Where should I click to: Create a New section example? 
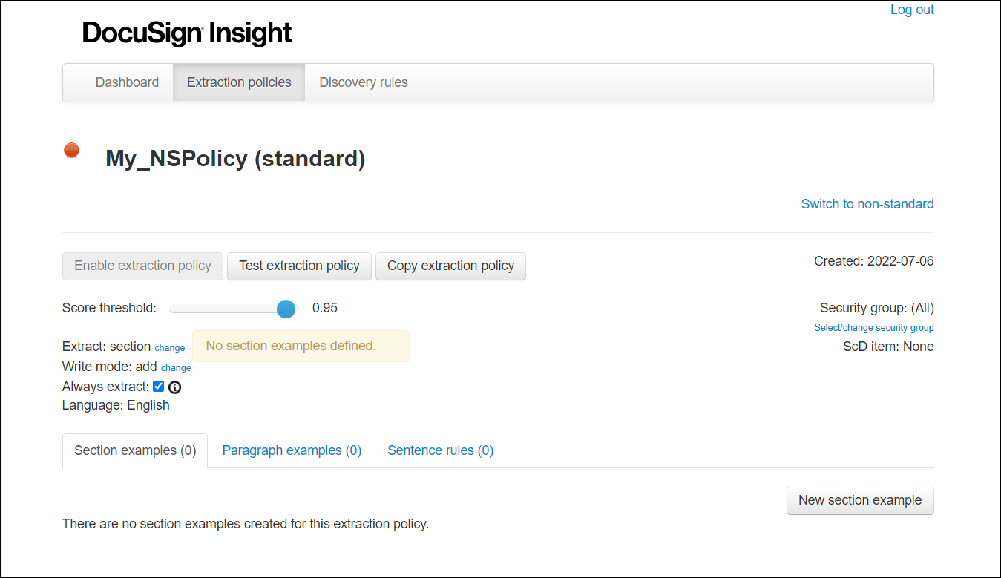pyautogui.click(x=859, y=500)
